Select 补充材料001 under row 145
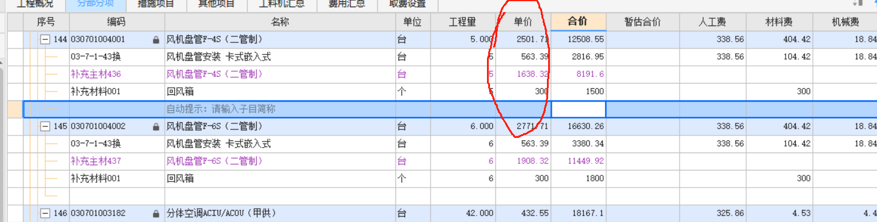 96,179
